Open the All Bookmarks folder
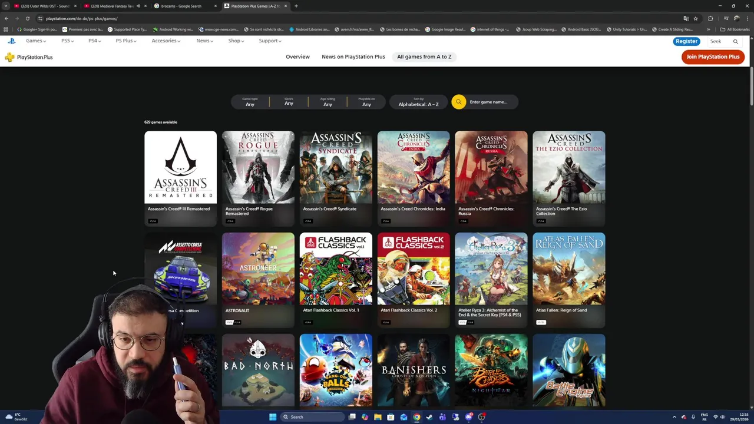The image size is (754, 424). 735,29
